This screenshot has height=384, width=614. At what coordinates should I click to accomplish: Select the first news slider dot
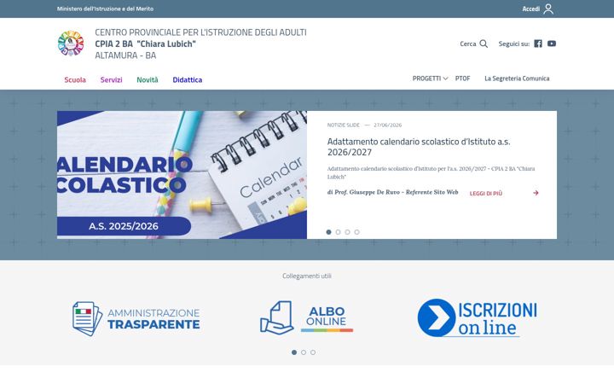328,232
